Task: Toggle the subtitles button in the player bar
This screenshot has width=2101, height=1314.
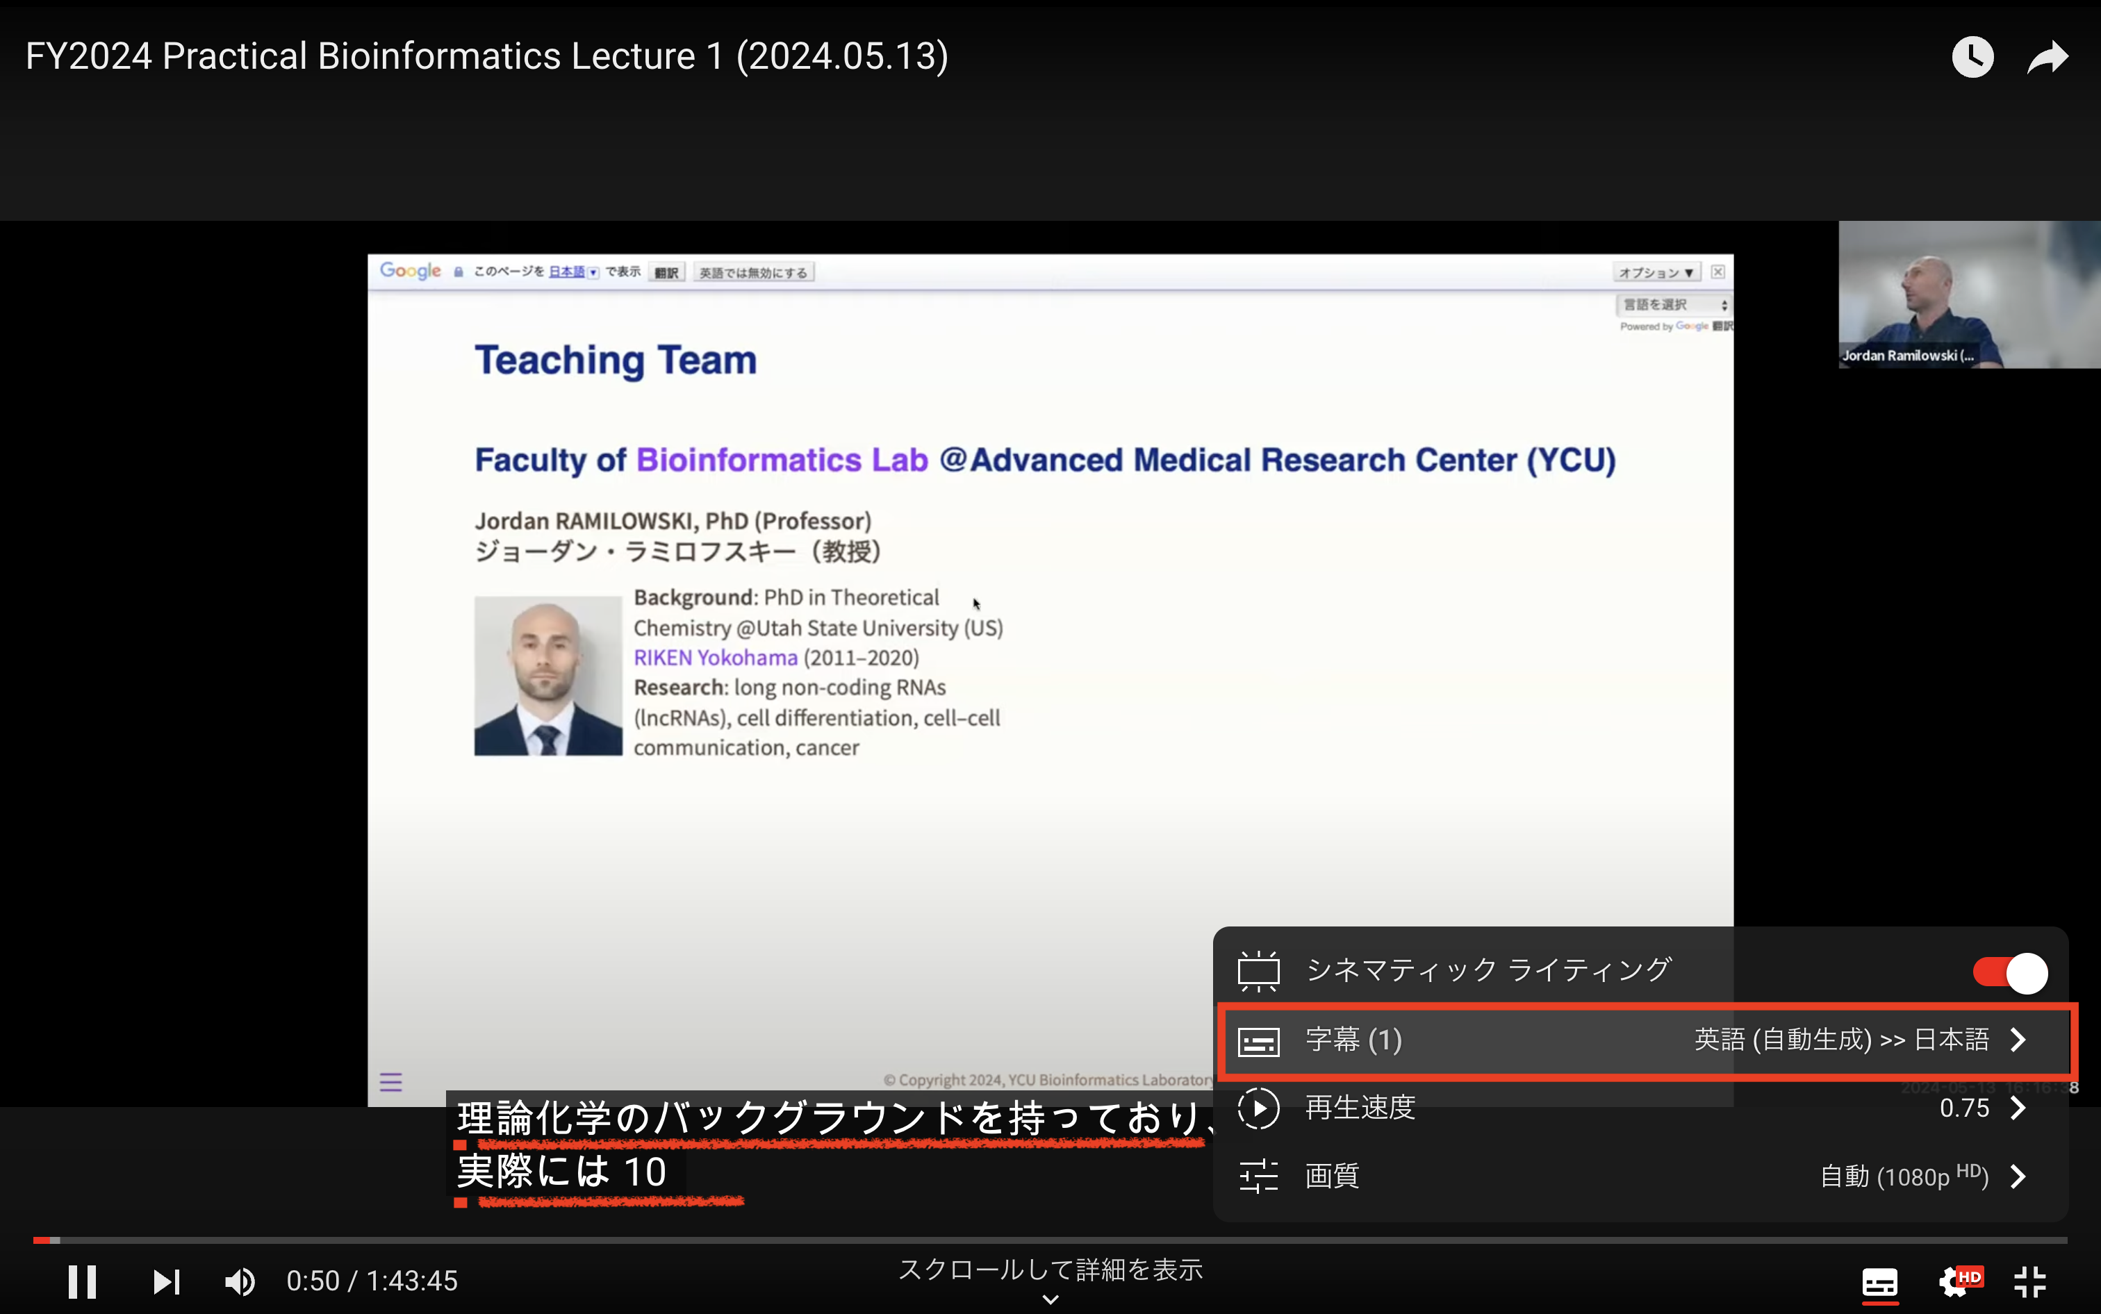Action: tap(1879, 1282)
